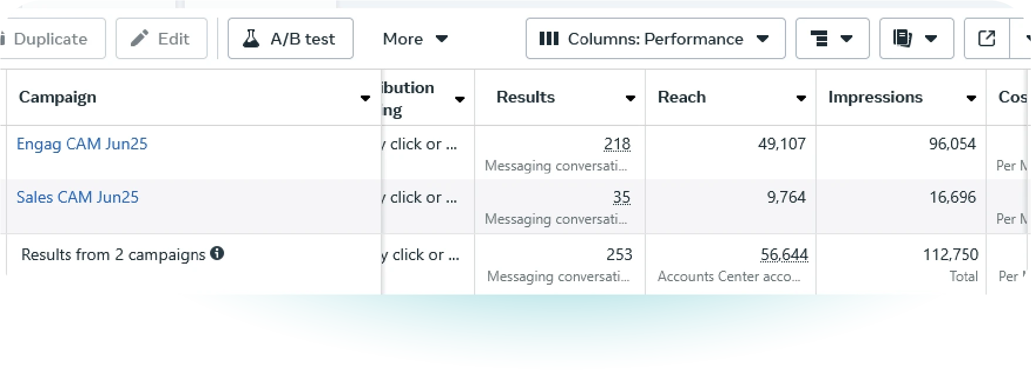Click the Edit pencil icon
The height and width of the screenshot is (372, 1036).
[x=140, y=39]
